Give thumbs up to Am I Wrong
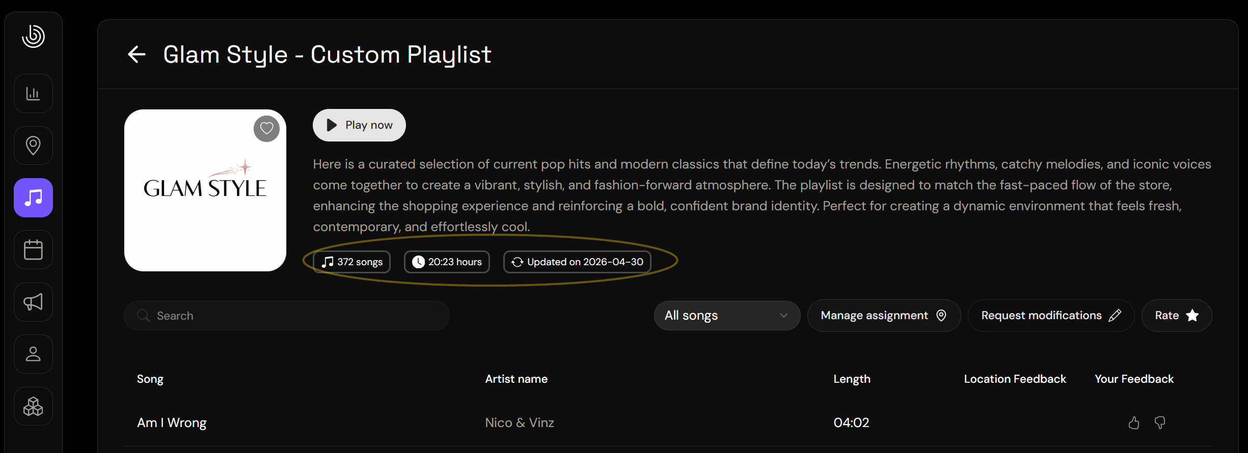Viewport: 1248px width, 453px height. pyautogui.click(x=1133, y=423)
